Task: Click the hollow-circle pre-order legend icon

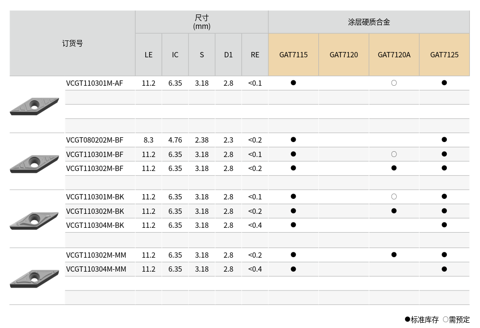Action: [445, 319]
